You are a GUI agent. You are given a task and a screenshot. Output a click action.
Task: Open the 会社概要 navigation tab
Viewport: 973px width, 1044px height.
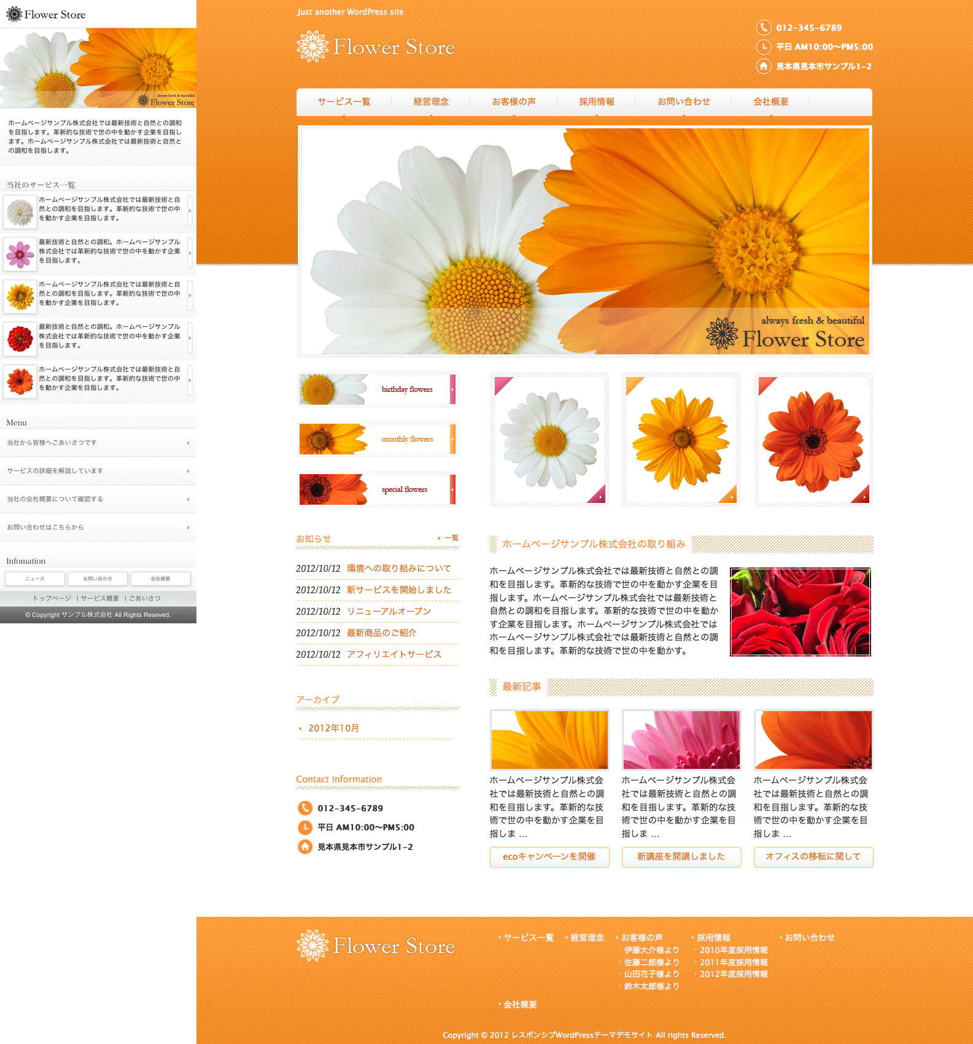pyautogui.click(x=771, y=102)
